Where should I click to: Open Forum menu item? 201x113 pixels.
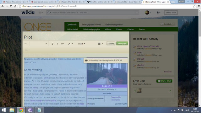tap(142, 29)
